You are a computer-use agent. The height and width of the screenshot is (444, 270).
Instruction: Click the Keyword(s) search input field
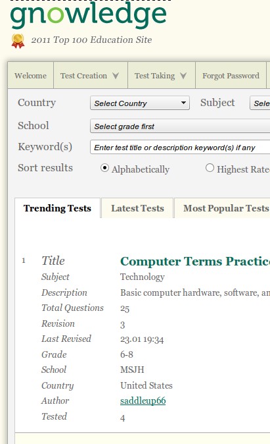pos(180,148)
